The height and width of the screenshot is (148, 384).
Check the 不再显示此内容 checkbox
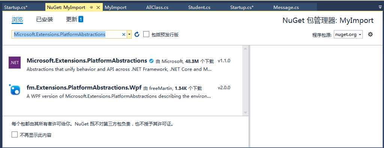tap(15, 135)
